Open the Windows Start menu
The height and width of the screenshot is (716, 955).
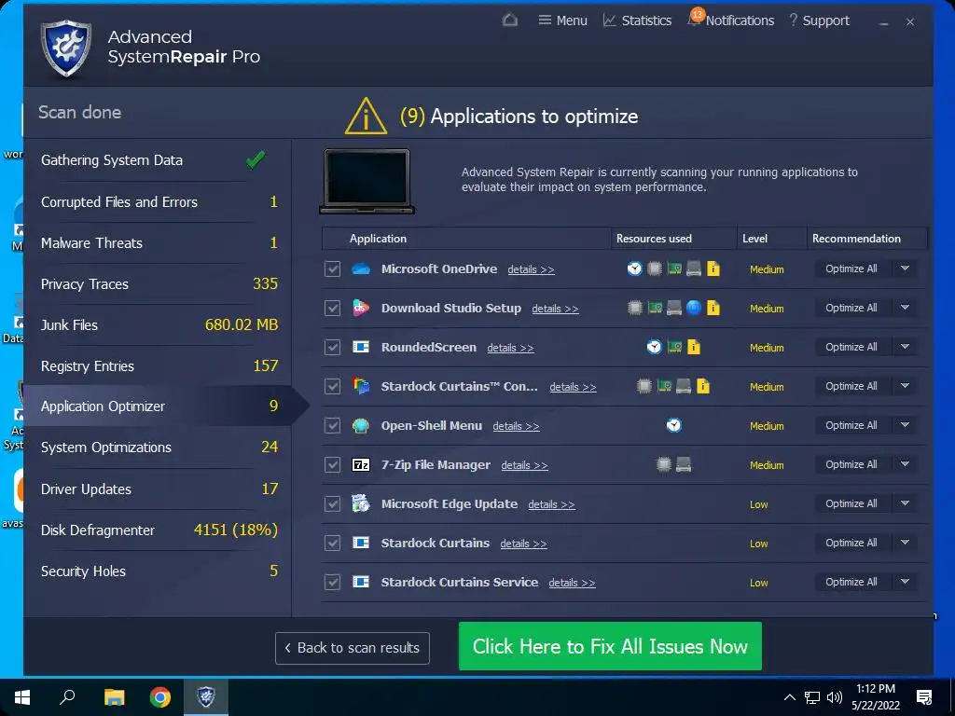click(22, 697)
